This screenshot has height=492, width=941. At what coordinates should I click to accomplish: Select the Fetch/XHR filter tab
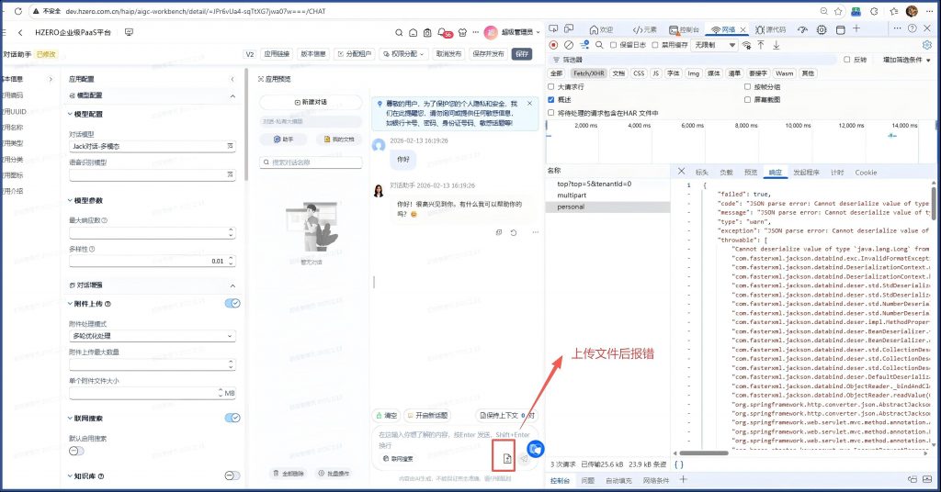(587, 73)
